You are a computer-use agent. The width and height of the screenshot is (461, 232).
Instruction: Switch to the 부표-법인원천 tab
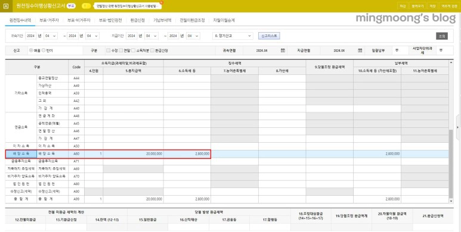[x=110, y=21]
